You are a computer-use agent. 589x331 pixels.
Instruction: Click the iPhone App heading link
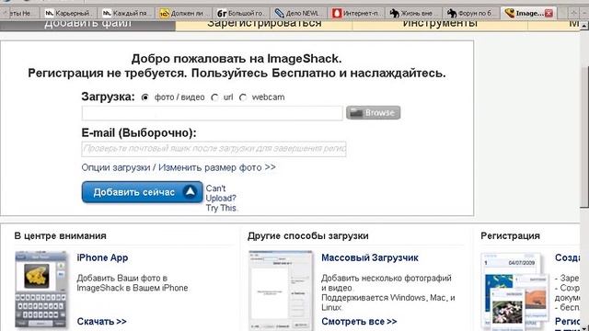[102, 257]
